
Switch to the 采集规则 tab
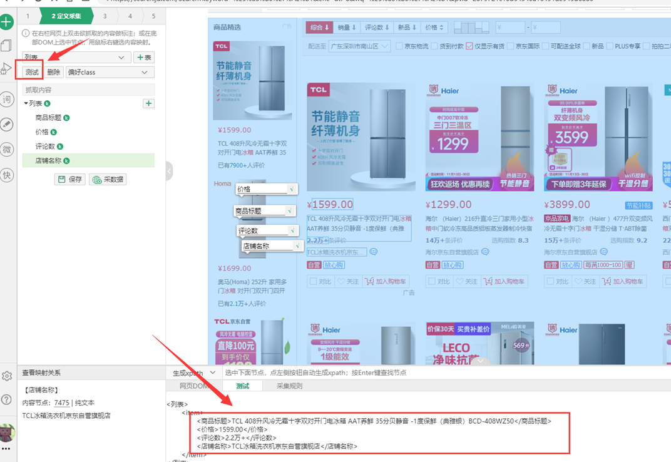coord(290,386)
